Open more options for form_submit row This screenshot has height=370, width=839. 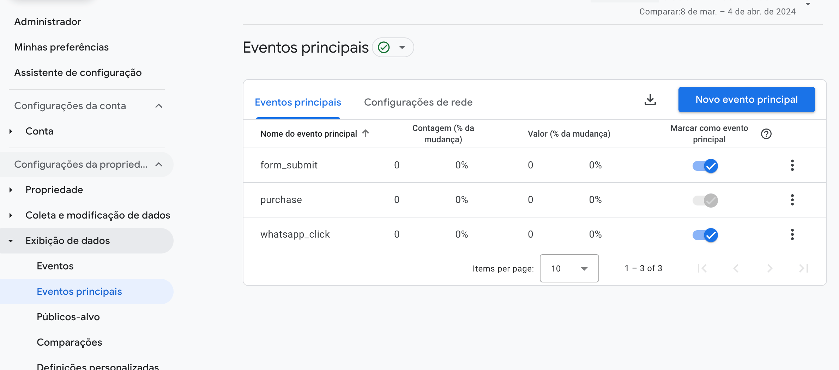point(792,165)
